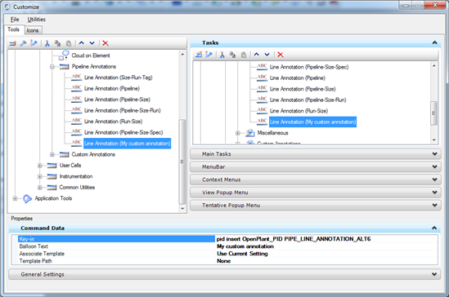Expand the Main Tasks section
Viewport: 449px width, 297px height.
[434, 154]
